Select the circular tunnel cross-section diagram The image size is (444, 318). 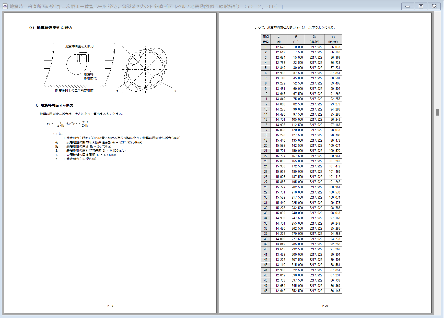pos(146,69)
